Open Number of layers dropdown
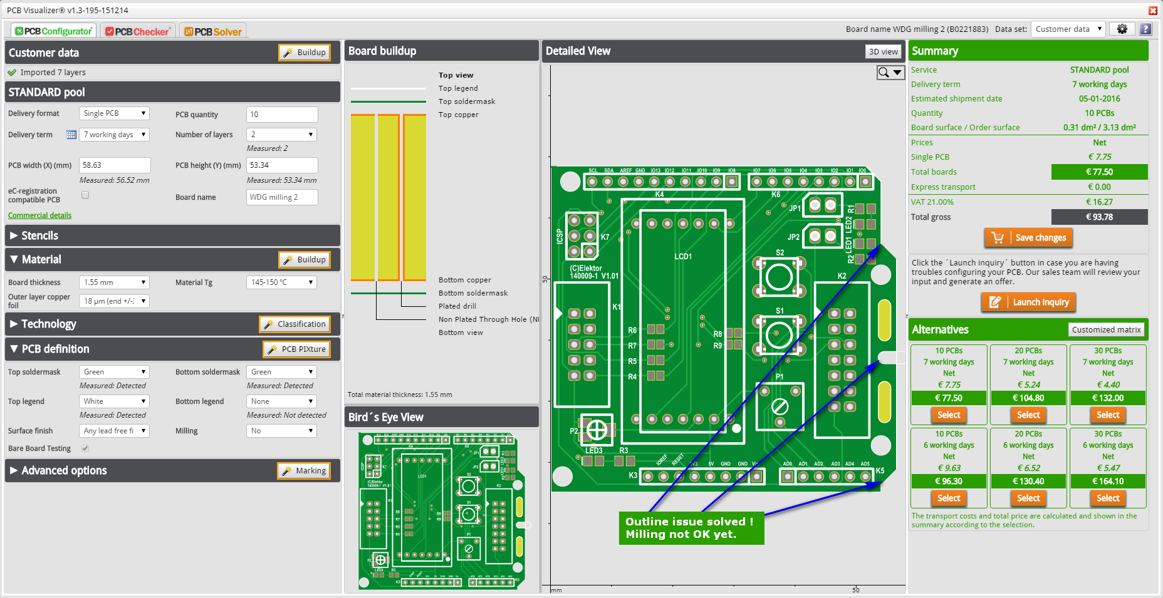This screenshot has height=598, width=1163. click(x=281, y=135)
